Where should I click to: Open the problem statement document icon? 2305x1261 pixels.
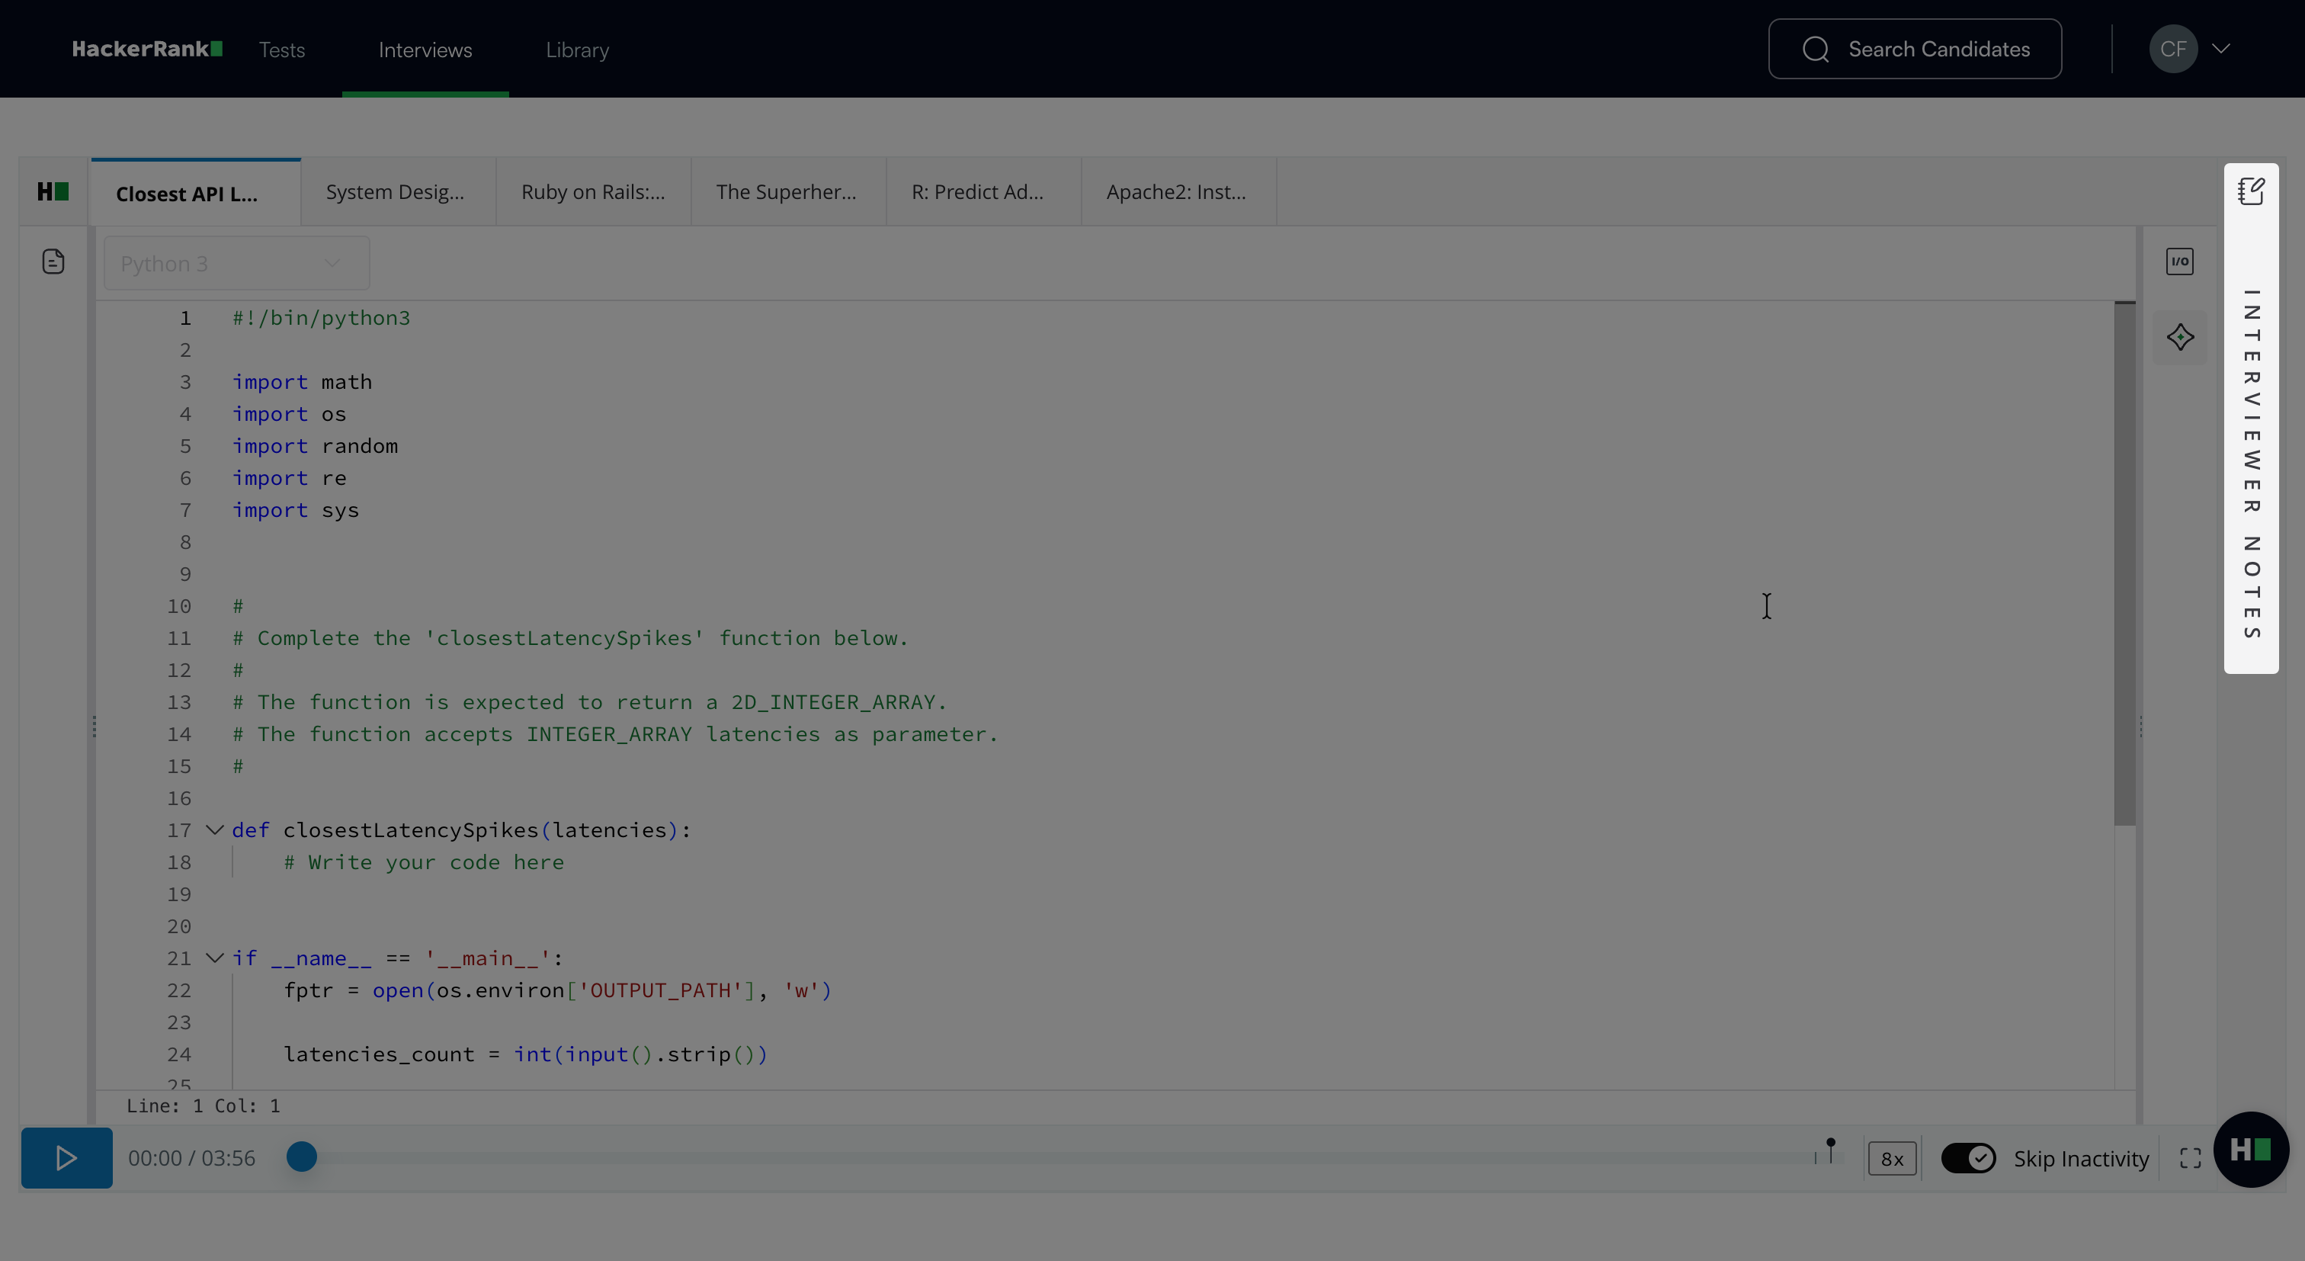pos(53,262)
